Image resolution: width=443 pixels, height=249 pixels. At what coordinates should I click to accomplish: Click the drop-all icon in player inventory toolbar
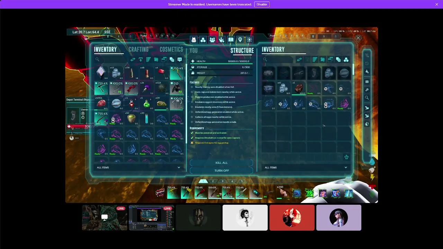click(x=141, y=59)
